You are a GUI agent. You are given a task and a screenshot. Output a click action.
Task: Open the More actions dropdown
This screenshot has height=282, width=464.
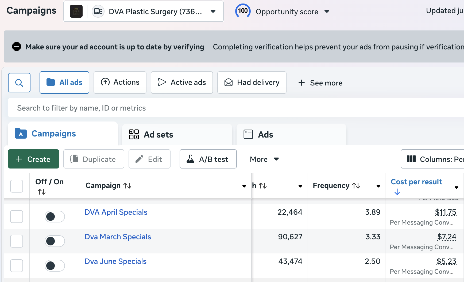264,159
